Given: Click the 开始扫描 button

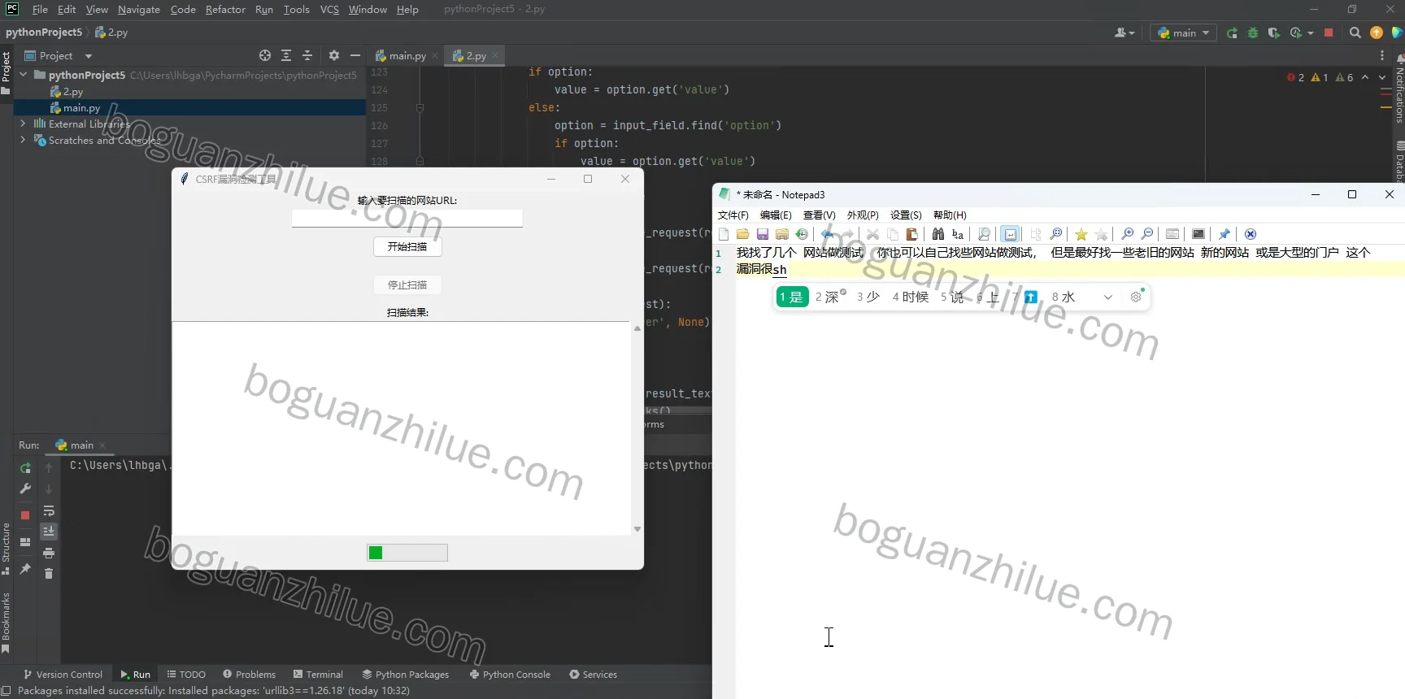Looking at the screenshot, I should tap(407, 246).
